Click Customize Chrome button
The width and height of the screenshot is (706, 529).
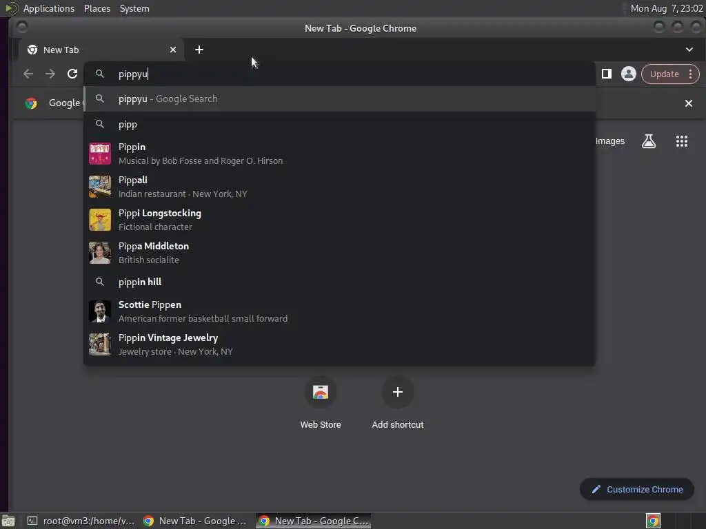pos(637,490)
